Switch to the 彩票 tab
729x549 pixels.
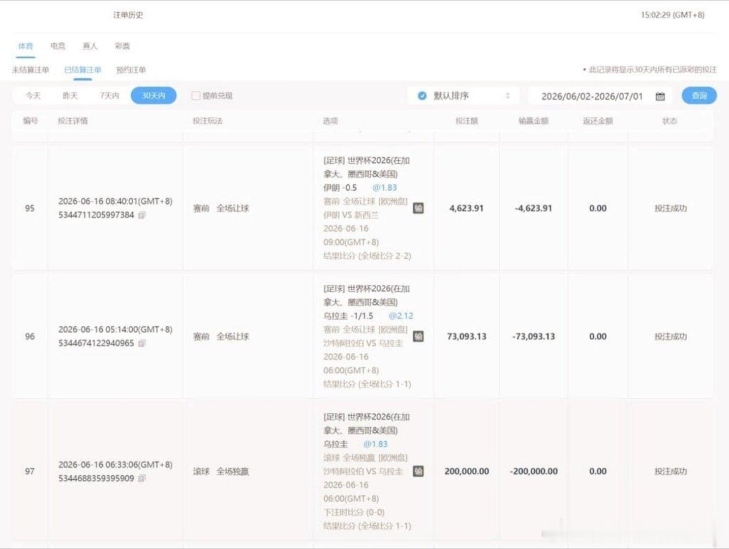(122, 46)
